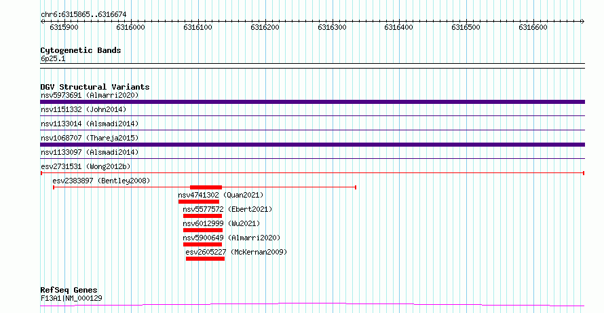Click the RefSeq Genes track title
This screenshot has height=313, width=604.
[69, 290]
